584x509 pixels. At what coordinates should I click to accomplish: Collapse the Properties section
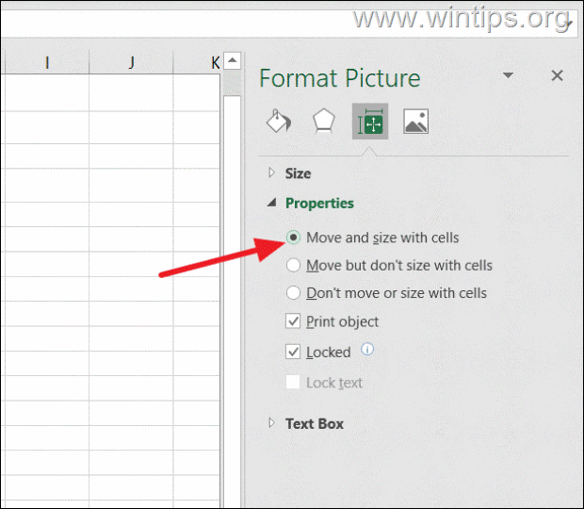(x=272, y=203)
